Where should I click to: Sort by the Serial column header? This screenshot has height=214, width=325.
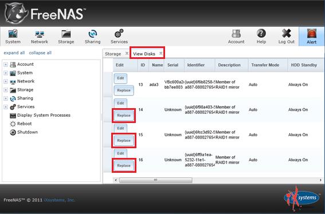tap(174, 65)
